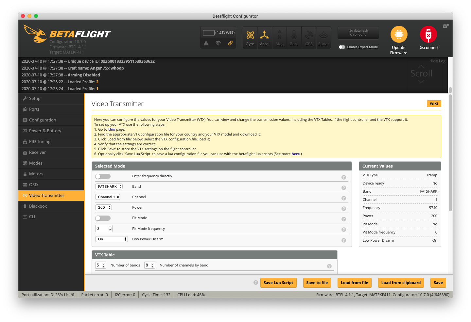The image size is (471, 322).
Task: Click the Update Firmware chip icon
Action: (399, 34)
